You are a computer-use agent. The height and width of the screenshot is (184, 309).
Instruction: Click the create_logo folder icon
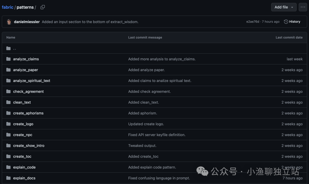coord(8,124)
